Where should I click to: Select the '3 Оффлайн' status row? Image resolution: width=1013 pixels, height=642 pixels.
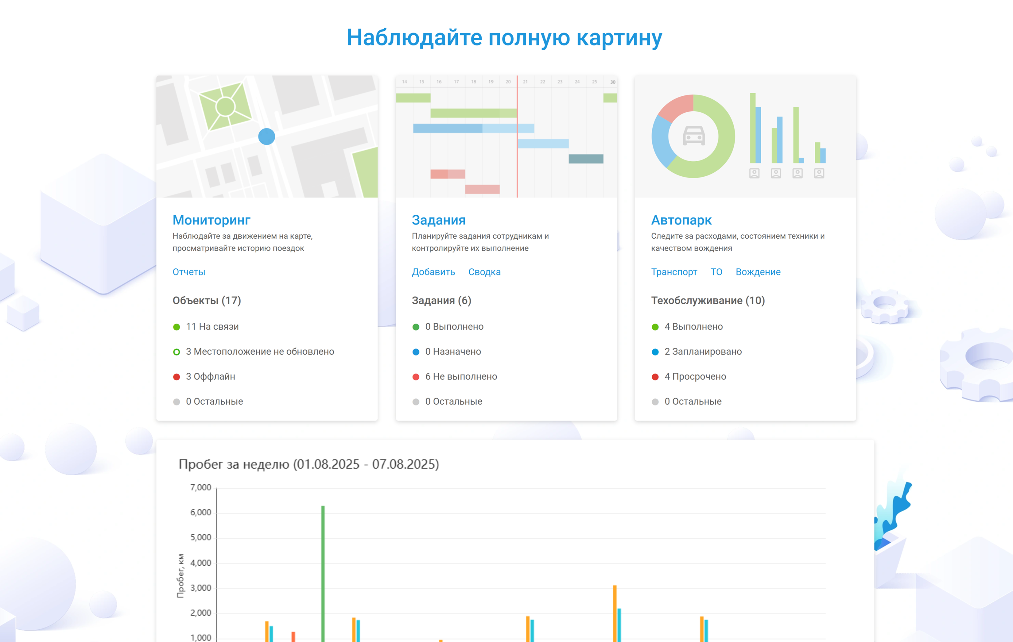point(204,377)
